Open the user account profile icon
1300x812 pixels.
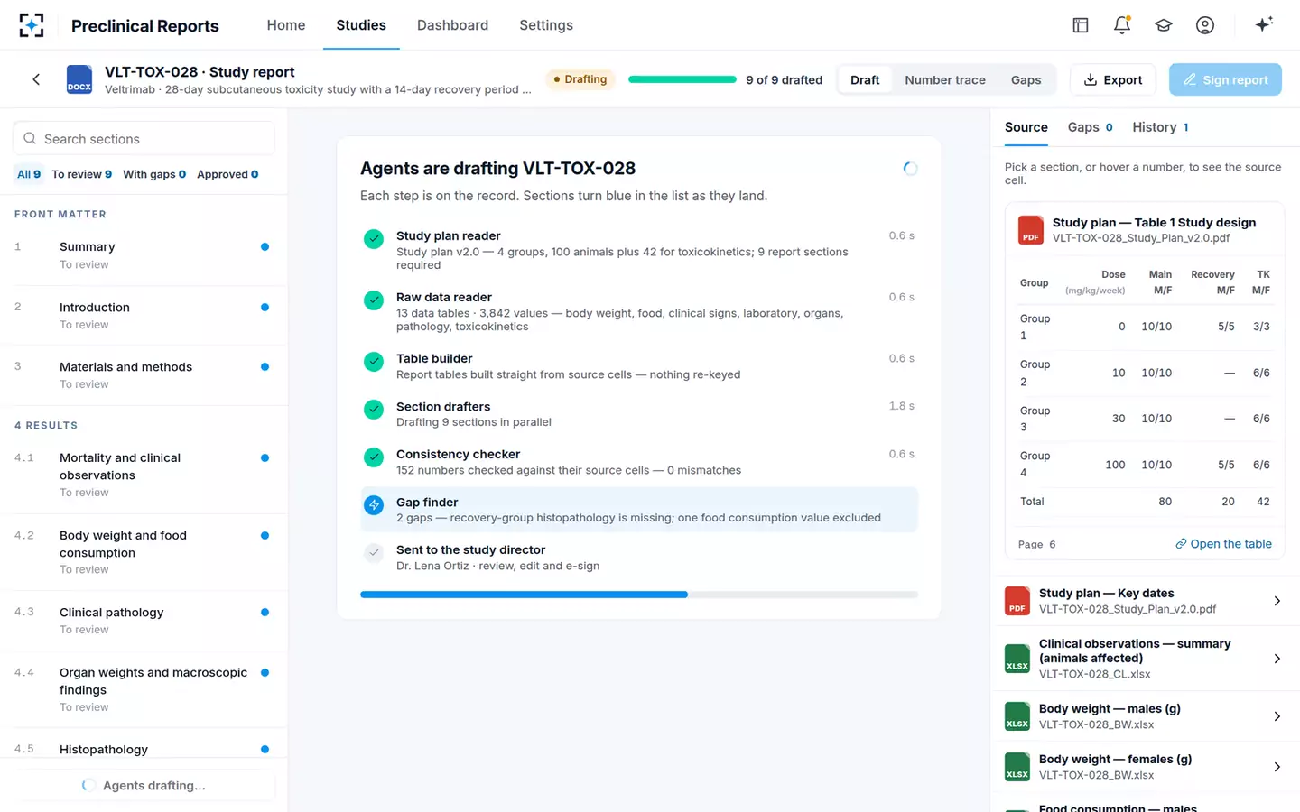(x=1205, y=25)
